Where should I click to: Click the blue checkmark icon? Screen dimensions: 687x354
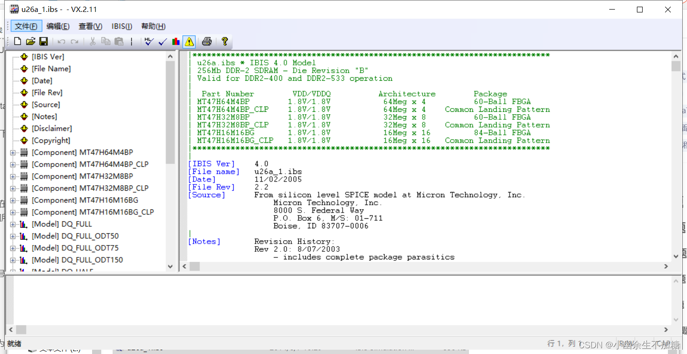click(162, 42)
